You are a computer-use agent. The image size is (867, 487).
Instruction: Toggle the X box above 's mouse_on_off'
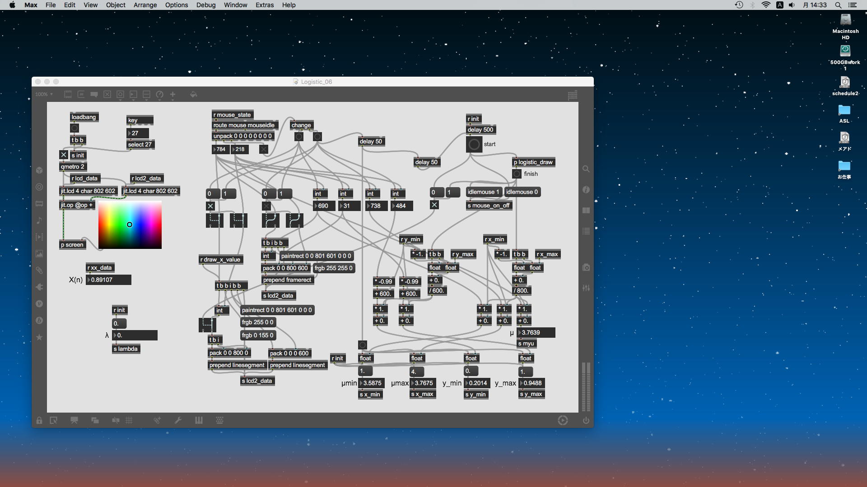pos(434,205)
